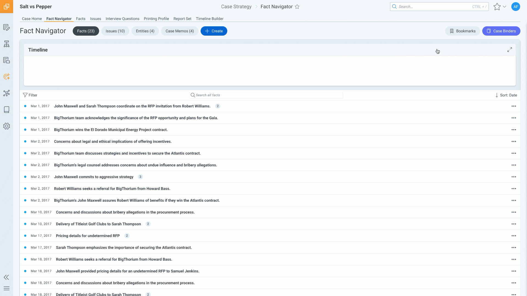This screenshot has height=296, width=527.
Task: Open the Report Set tab
Action: (x=182, y=19)
